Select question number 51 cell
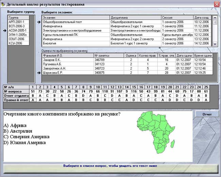The width and height of the screenshot is (221, 177). point(33,91)
